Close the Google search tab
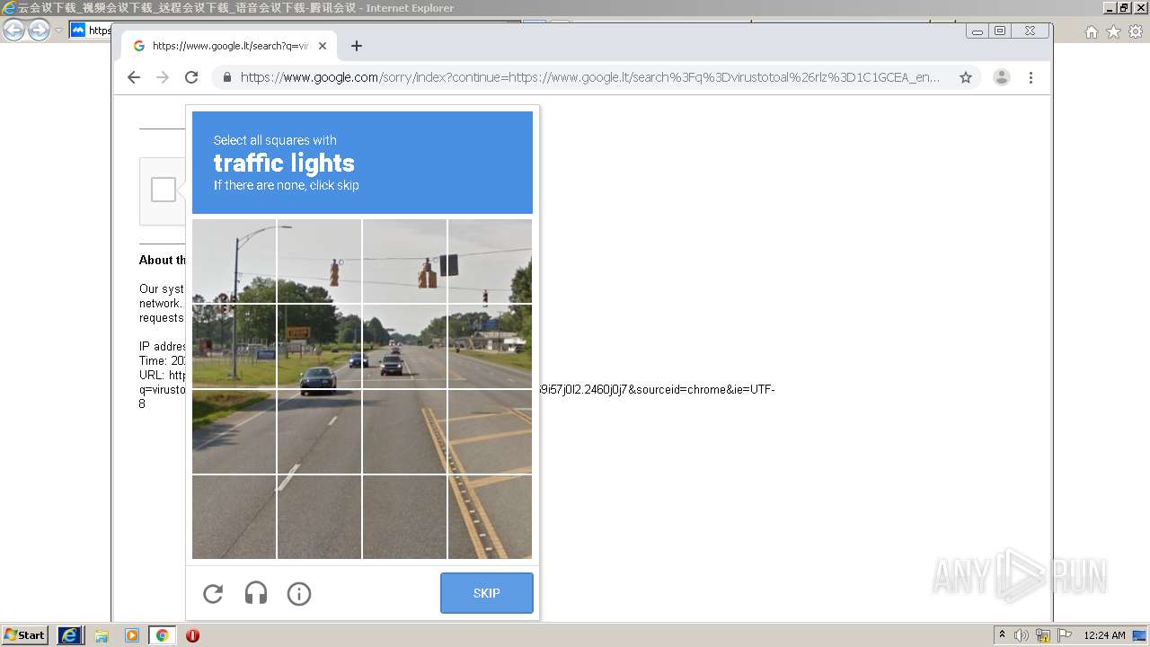 click(x=323, y=46)
